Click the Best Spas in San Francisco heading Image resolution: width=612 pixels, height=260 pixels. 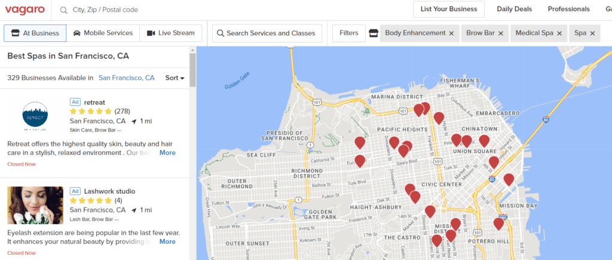[x=68, y=56]
